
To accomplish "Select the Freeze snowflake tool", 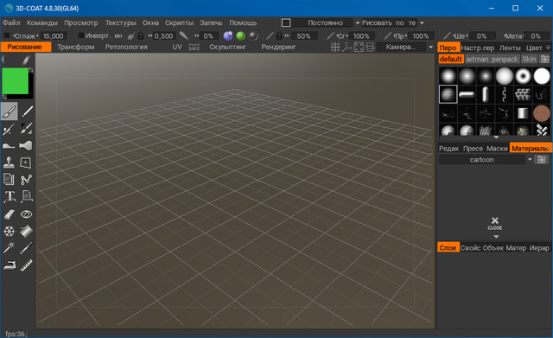I will pyautogui.click(x=9, y=232).
